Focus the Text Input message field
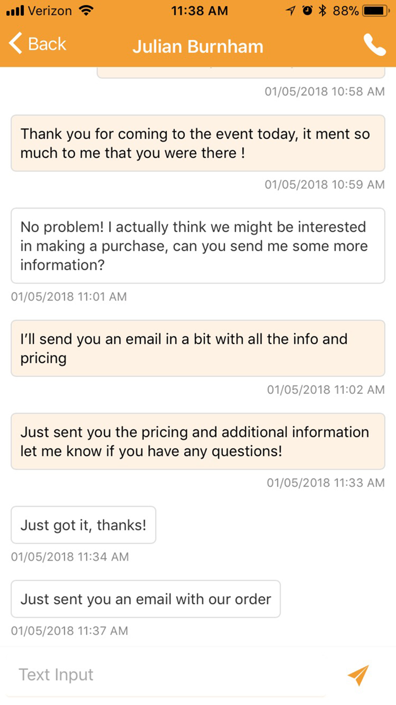 (170, 674)
